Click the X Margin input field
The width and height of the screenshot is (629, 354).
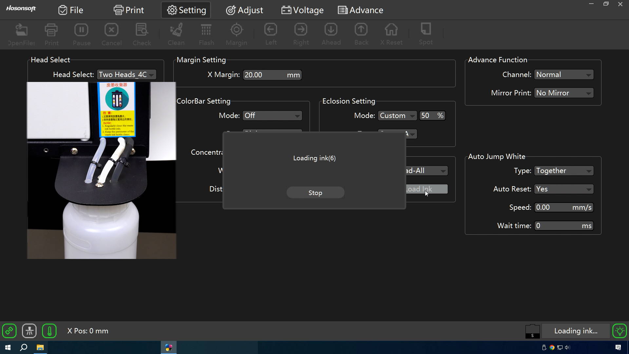[272, 75]
